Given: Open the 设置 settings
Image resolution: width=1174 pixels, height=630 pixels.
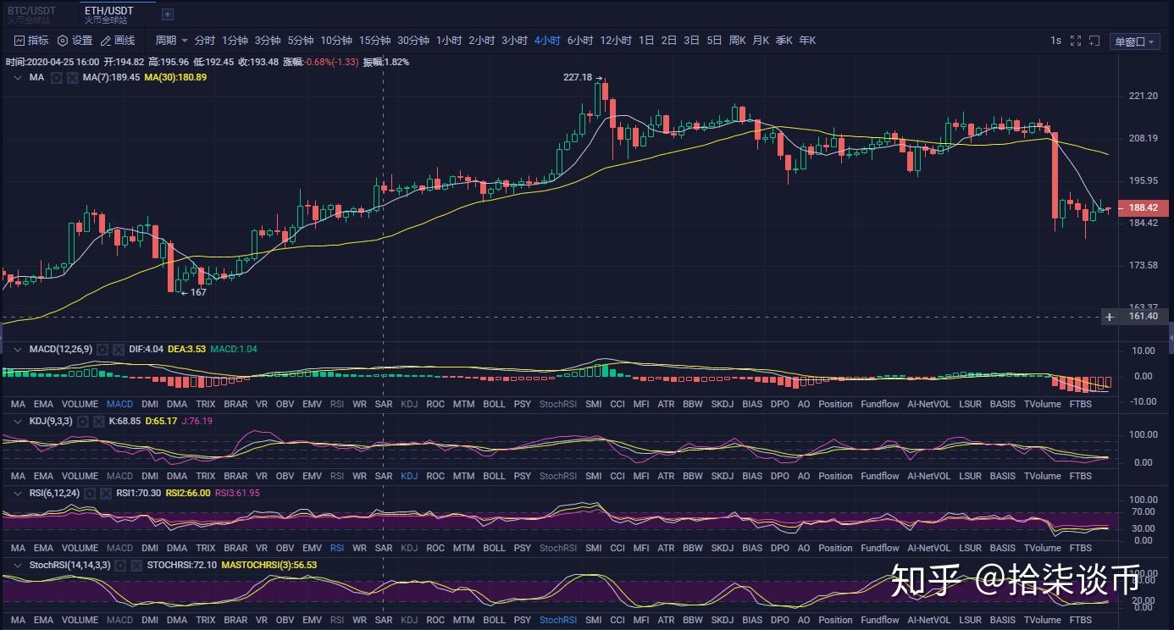Looking at the screenshot, I should (x=75, y=41).
